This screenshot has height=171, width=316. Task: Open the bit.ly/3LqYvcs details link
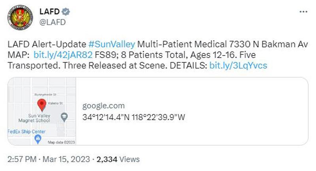(x=238, y=65)
